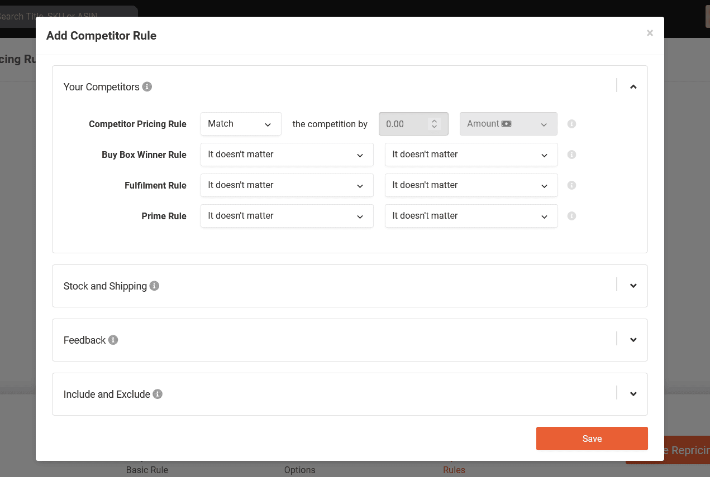The image size is (710, 477).
Task: Collapse the Your Competitors section
Action: (x=633, y=86)
